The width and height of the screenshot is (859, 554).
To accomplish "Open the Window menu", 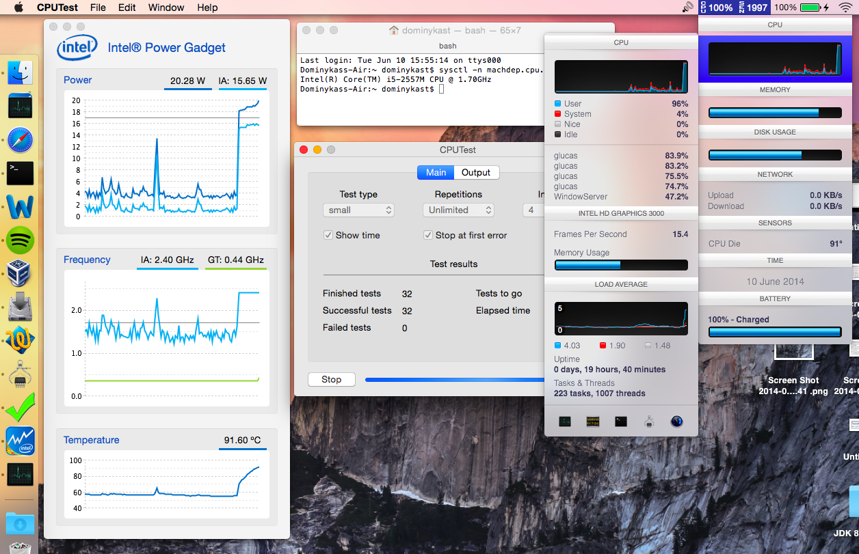I will point(166,8).
